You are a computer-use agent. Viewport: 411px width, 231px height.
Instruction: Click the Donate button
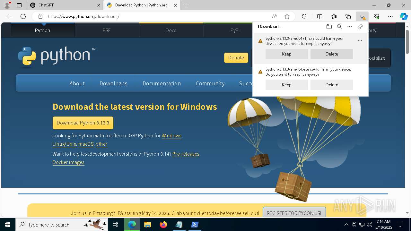click(x=236, y=58)
